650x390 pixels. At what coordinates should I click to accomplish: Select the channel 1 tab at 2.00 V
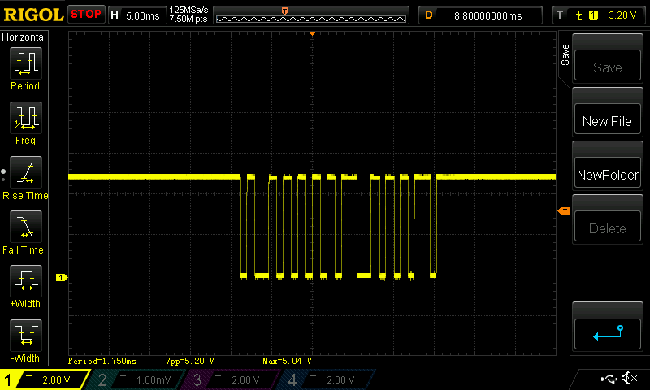(x=45, y=379)
